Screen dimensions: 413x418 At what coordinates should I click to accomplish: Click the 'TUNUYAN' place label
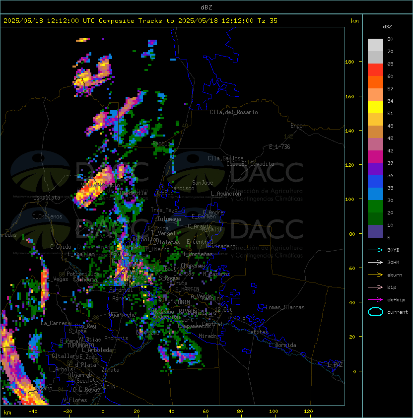[x=105, y=387]
